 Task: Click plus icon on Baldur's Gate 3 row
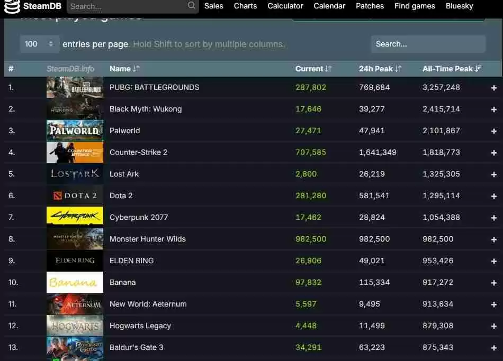point(493,348)
